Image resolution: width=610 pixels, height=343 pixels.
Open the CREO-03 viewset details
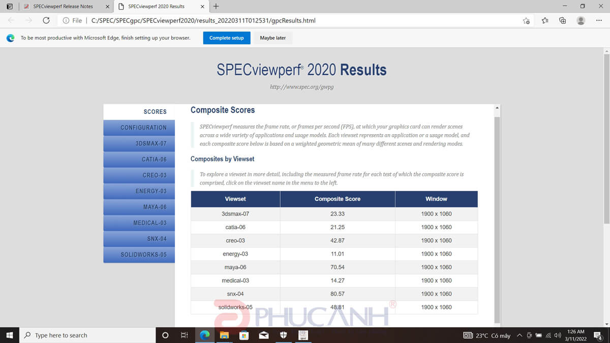(139, 175)
